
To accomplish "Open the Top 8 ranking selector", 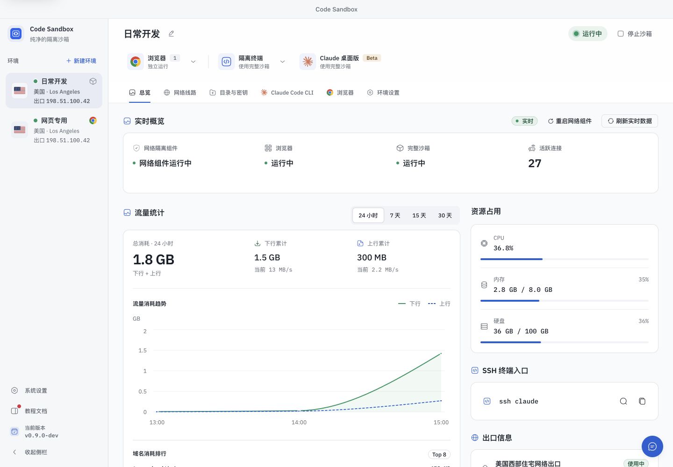I will pyautogui.click(x=439, y=454).
